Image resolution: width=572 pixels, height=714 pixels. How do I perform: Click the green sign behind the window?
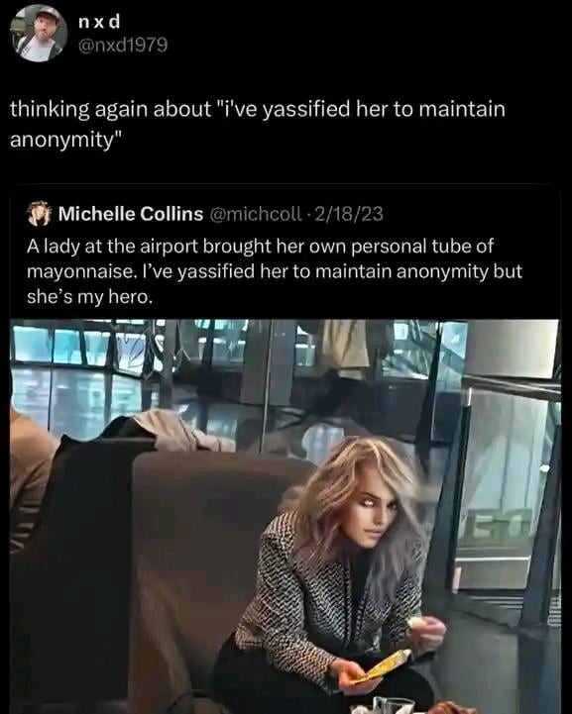tap(496, 527)
